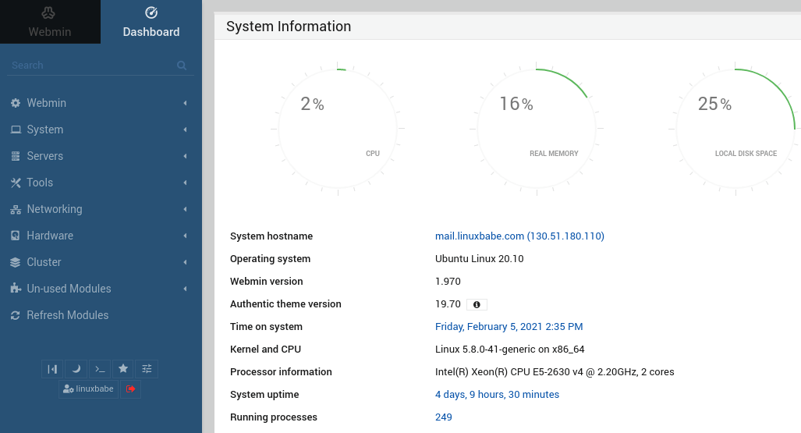The image size is (801, 433).
Task: Click the search magnifier icon
Action: click(182, 66)
